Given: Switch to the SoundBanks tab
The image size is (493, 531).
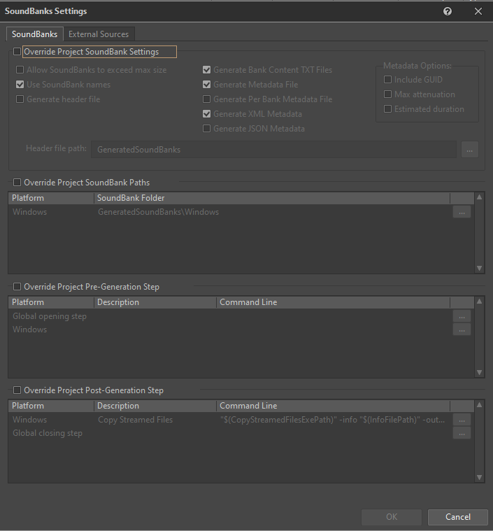Looking at the screenshot, I should click(34, 34).
